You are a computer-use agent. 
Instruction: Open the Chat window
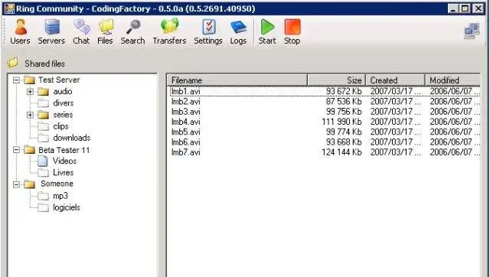pyautogui.click(x=81, y=32)
